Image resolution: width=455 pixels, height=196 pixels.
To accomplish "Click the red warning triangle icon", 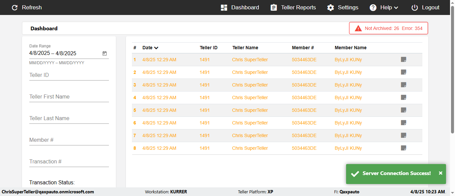I will 358,28.
